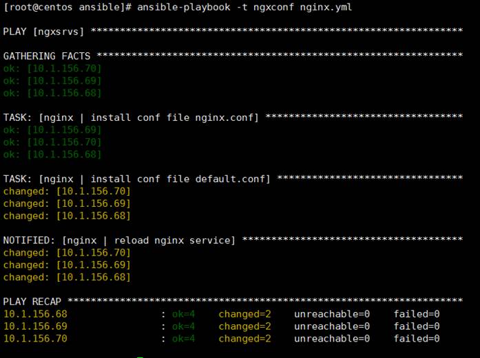480x358 pixels.
Task: Click 'ok: [10.1.156.68]' under nginx.conf task
Action: 52,154
